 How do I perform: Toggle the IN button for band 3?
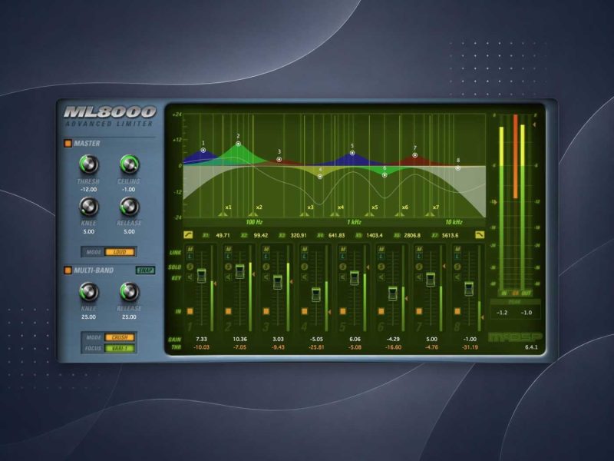[266, 311]
